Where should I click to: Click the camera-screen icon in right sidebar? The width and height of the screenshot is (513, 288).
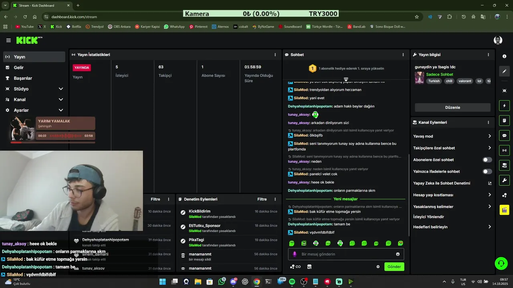[x=505, y=91]
